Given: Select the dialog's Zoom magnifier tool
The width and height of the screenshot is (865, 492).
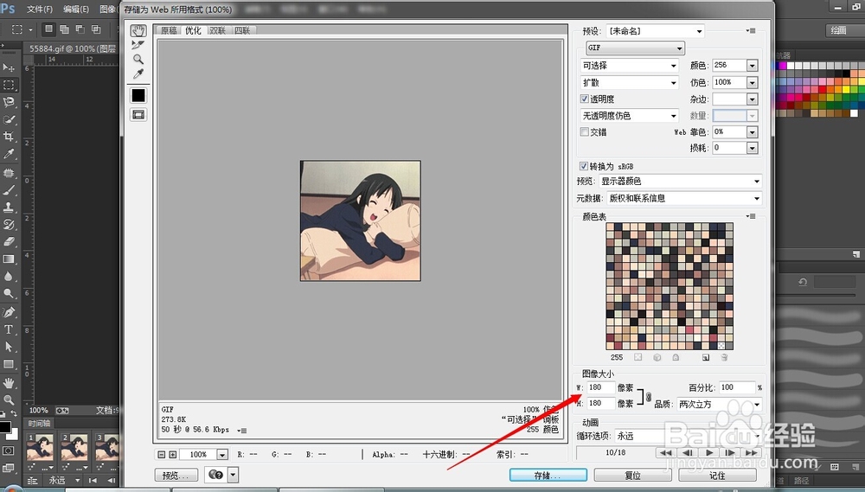Looking at the screenshot, I should pyautogui.click(x=138, y=59).
